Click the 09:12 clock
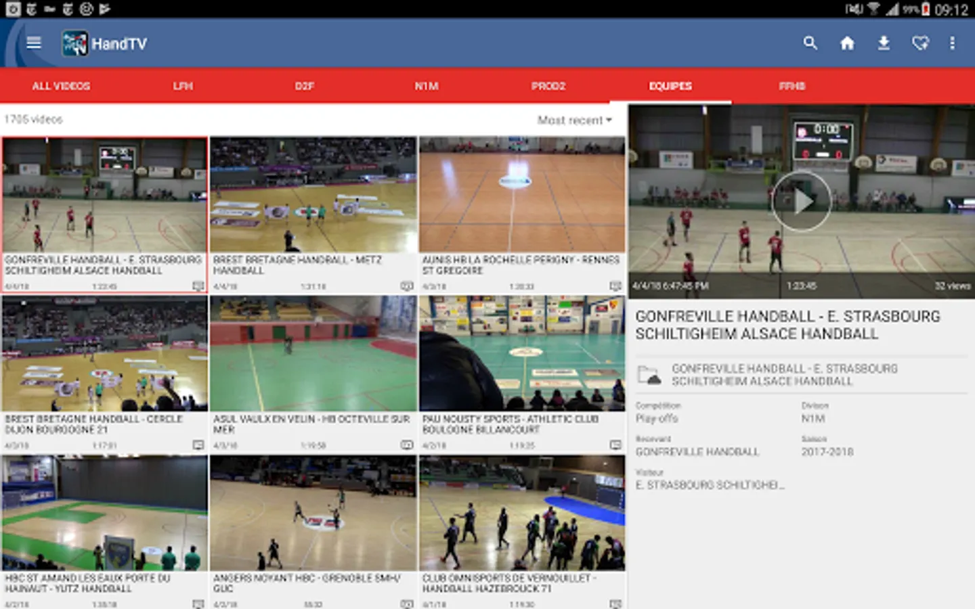This screenshot has width=975, height=609. pos(951,9)
